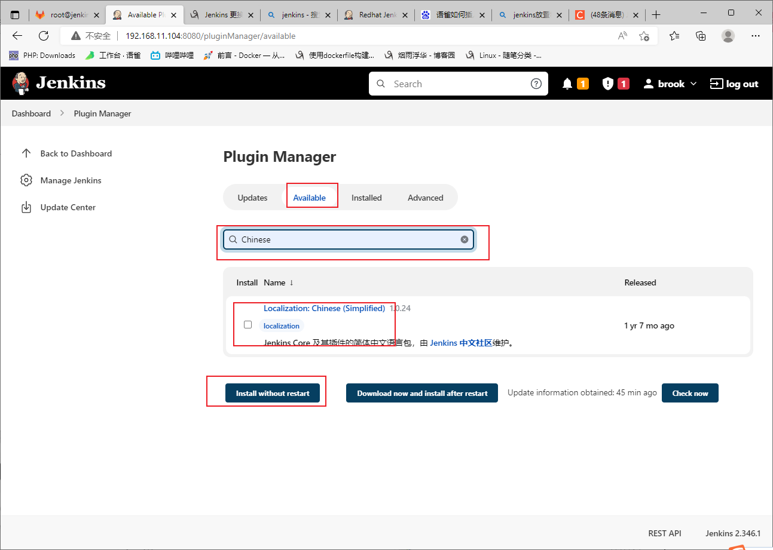The width and height of the screenshot is (773, 550).
Task: Open the browser favorites list icon
Action: (x=674, y=36)
